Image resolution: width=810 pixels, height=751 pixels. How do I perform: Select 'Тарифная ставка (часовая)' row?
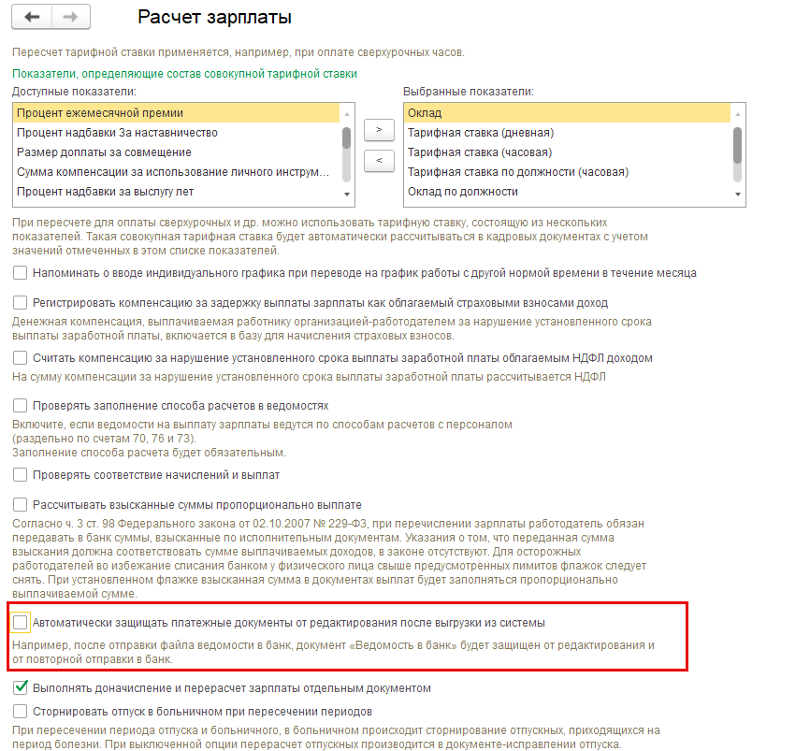pyautogui.click(x=567, y=152)
